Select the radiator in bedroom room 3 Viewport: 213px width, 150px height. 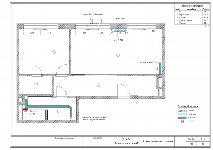tap(40, 29)
